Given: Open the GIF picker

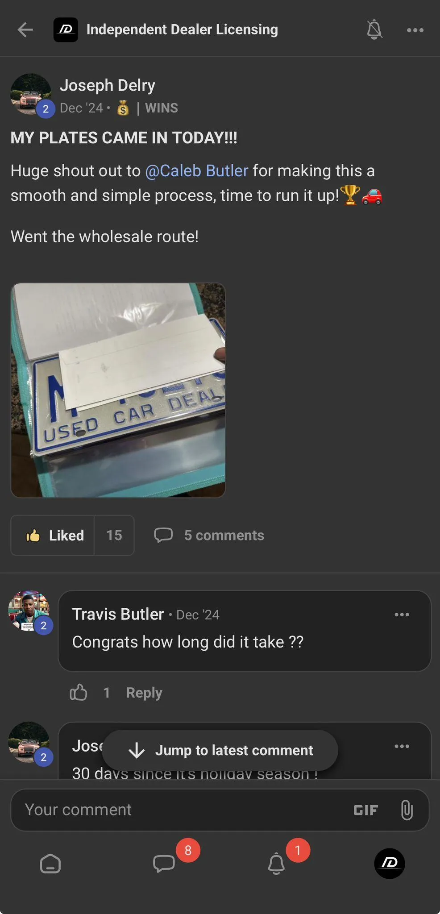Looking at the screenshot, I should pyautogui.click(x=365, y=810).
